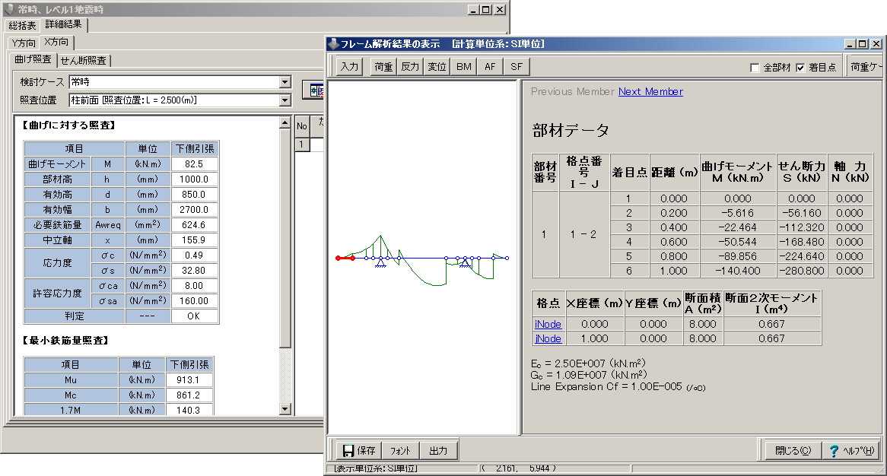Click the σsa allowable value 160.00

[x=194, y=301]
